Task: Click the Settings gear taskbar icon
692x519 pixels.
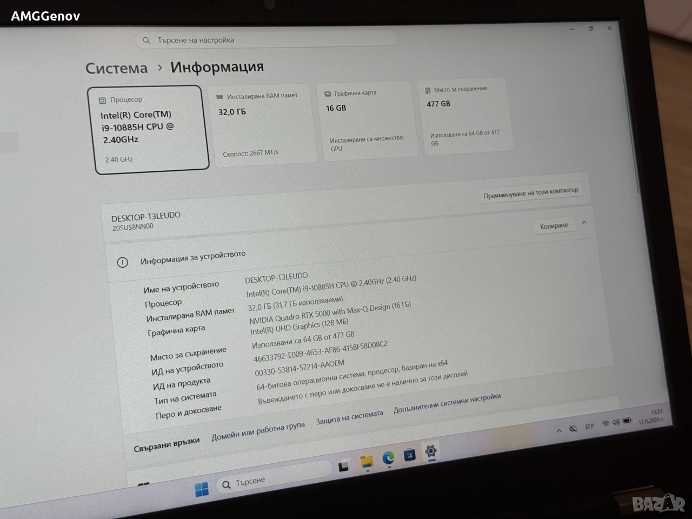Action: click(431, 451)
